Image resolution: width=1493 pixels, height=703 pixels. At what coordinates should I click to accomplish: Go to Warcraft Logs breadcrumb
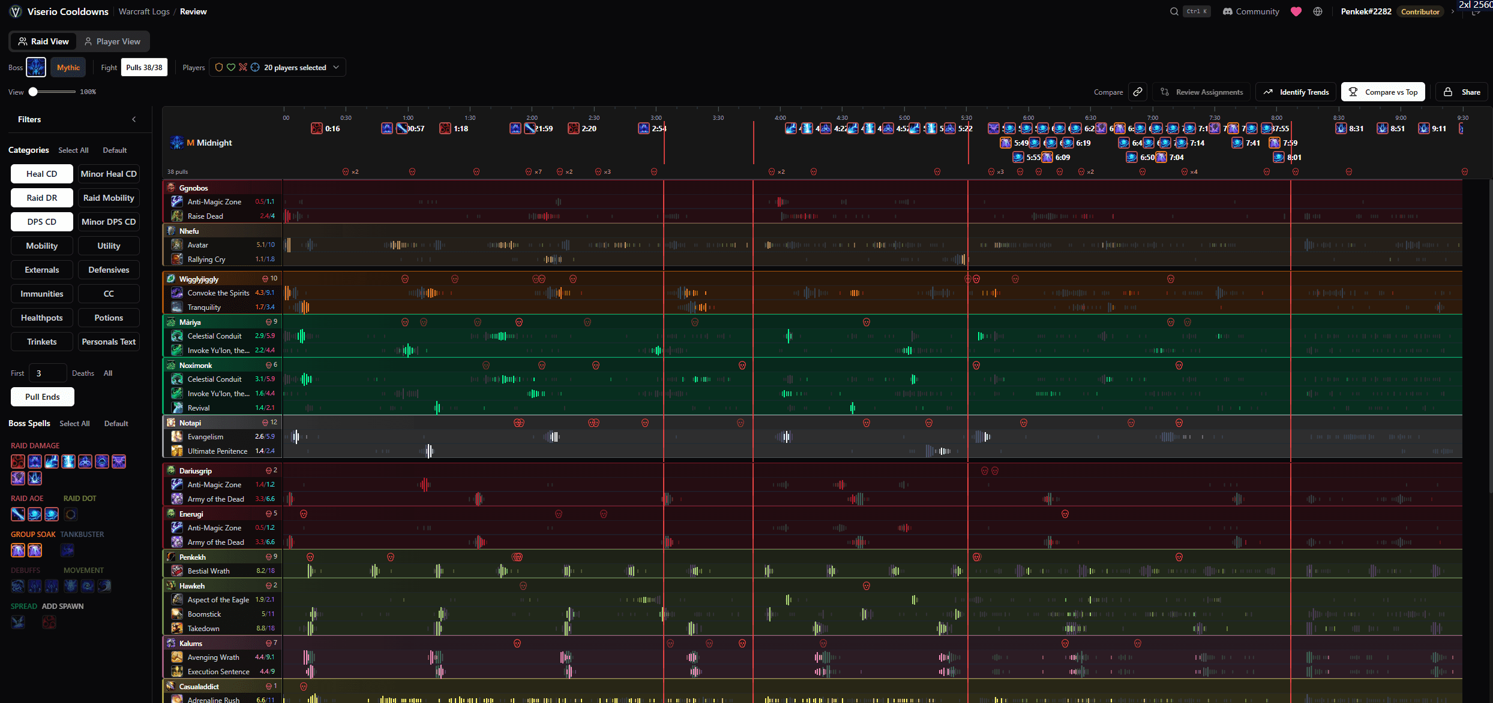144,11
